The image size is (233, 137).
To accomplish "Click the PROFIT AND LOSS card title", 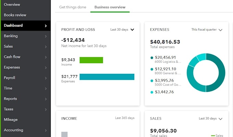I will (x=78, y=30).
